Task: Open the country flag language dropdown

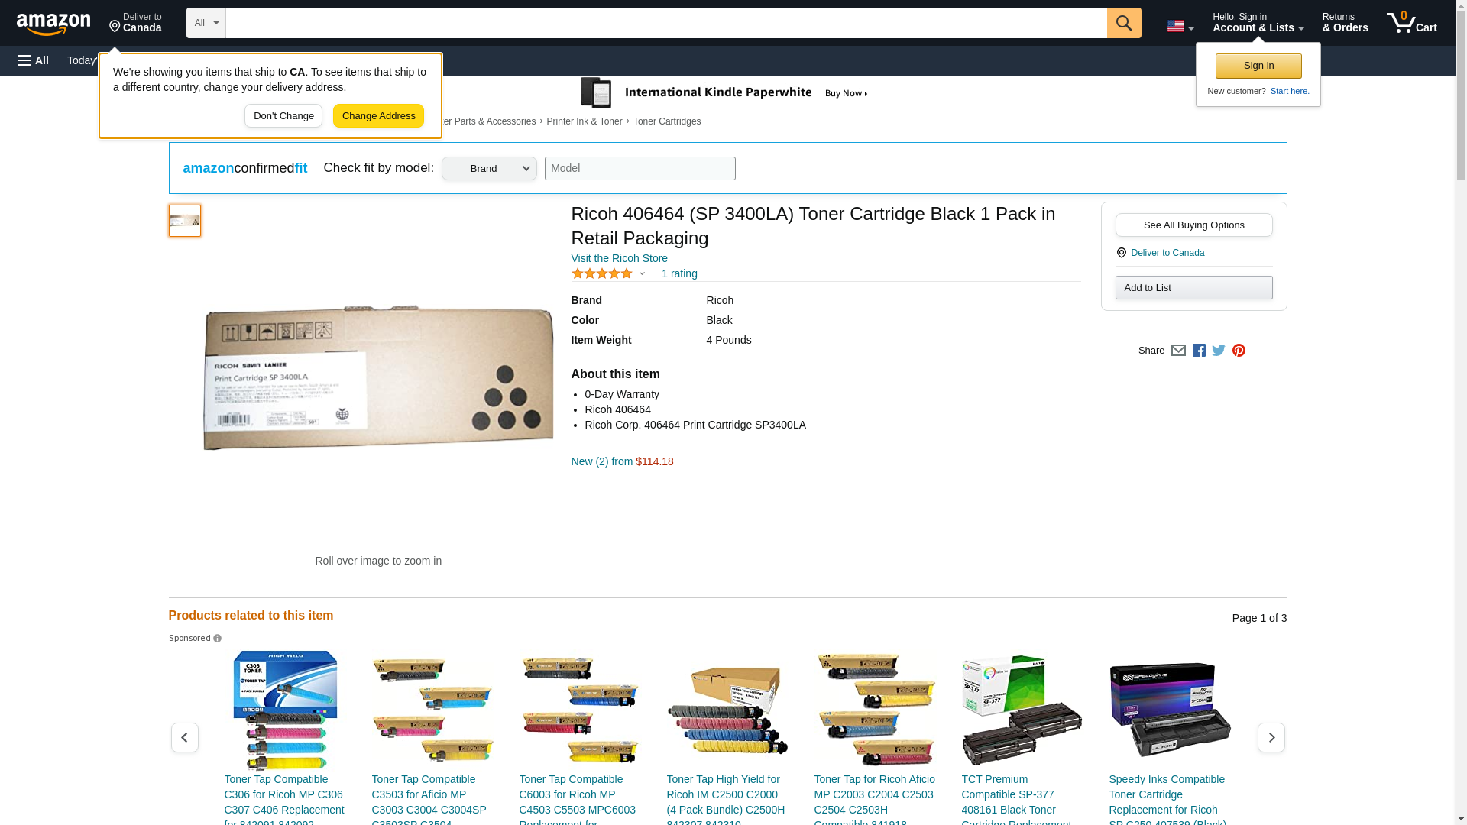Action: pos(1180,26)
